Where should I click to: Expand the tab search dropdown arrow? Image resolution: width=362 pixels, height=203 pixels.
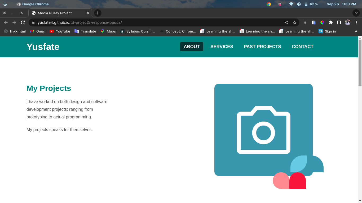tap(356, 13)
